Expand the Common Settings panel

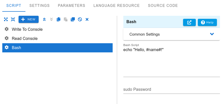172,34
